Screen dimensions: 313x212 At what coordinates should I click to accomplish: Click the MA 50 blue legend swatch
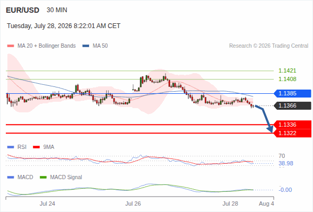coord(86,46)
